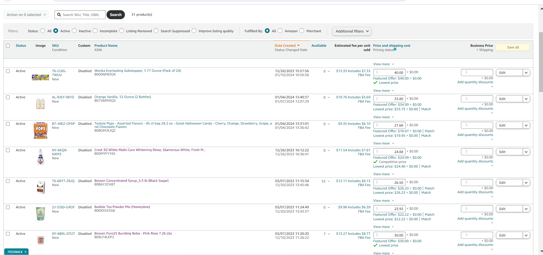Filter by Listing Removed status
Viewport: 543px width, 255px height.
(x=122, y=31)
